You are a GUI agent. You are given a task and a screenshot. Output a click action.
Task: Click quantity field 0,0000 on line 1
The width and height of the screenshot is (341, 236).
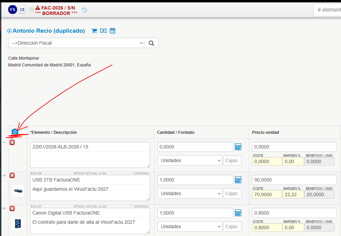point(195,147)
